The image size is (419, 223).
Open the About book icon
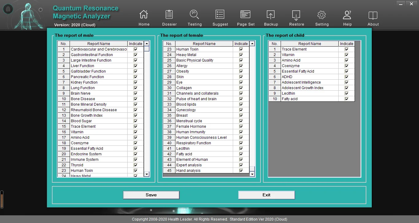coord(373,18)
